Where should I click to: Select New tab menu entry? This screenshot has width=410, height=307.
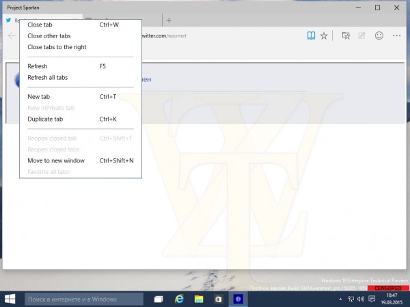click(81, 97)
